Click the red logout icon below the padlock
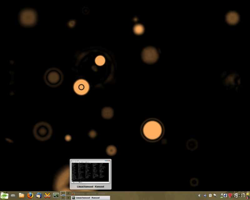The image size is (250, 200). pos(248,198)
